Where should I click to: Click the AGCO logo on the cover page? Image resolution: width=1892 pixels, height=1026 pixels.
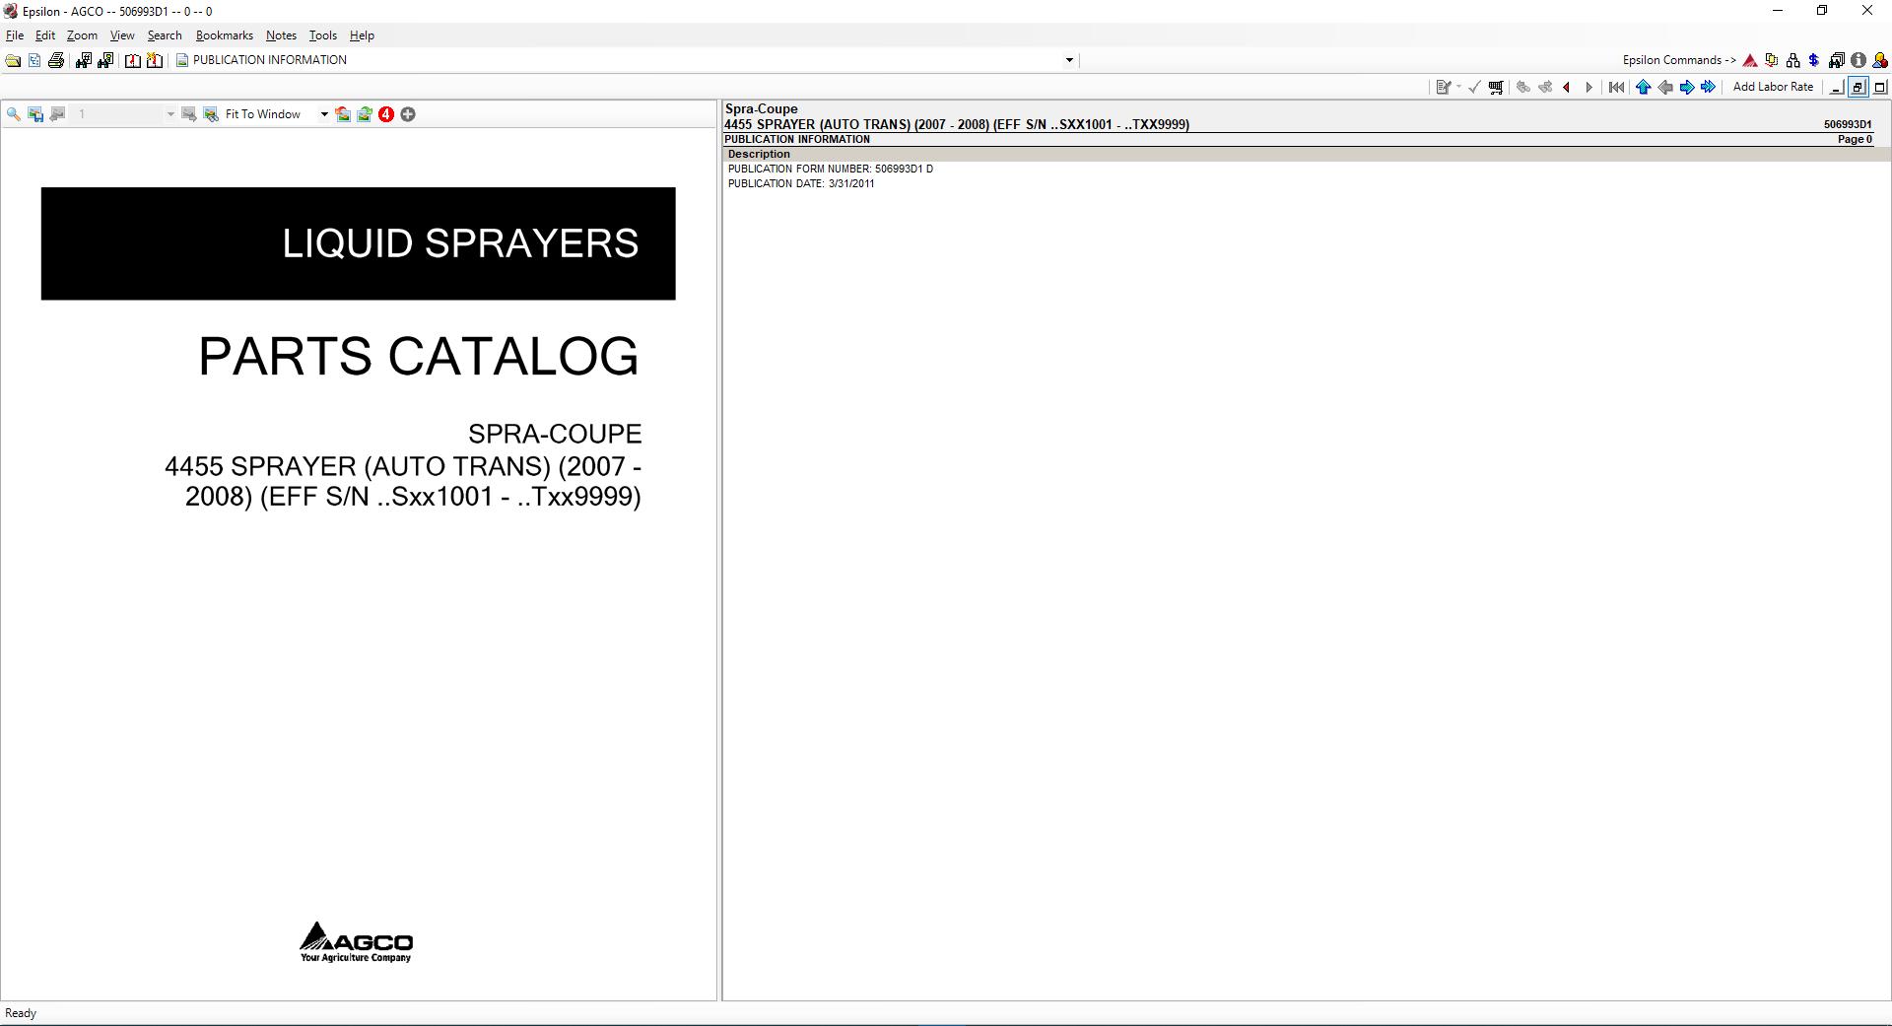(356, 942)
